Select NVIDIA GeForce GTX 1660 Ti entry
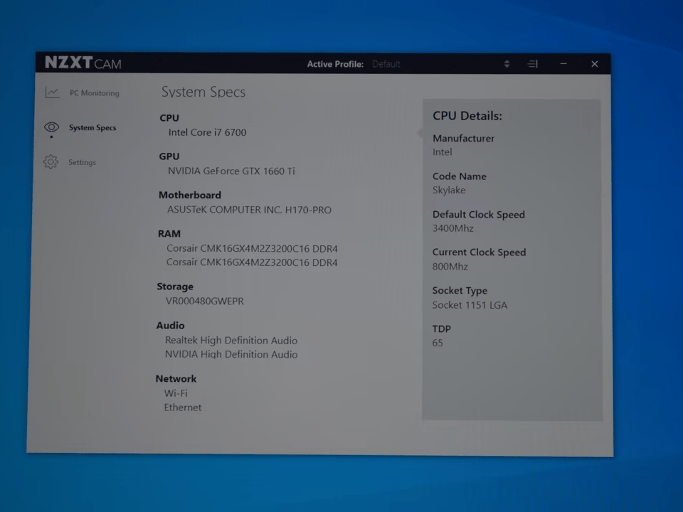The width and height of the screenshot is (683, 512). (231, 171)
